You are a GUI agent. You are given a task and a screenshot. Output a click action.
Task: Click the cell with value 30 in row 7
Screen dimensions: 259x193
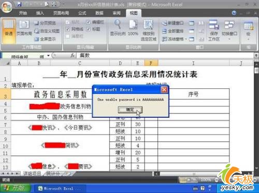[x=138, y=124]
